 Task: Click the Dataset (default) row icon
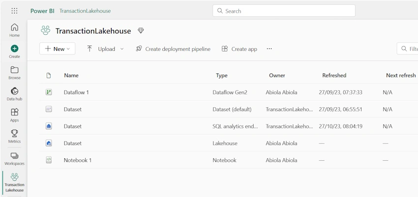click(49, 109)
